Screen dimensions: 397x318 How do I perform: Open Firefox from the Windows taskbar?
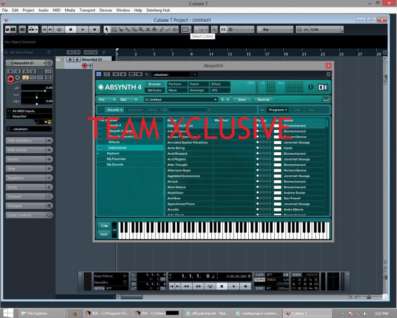75,313
